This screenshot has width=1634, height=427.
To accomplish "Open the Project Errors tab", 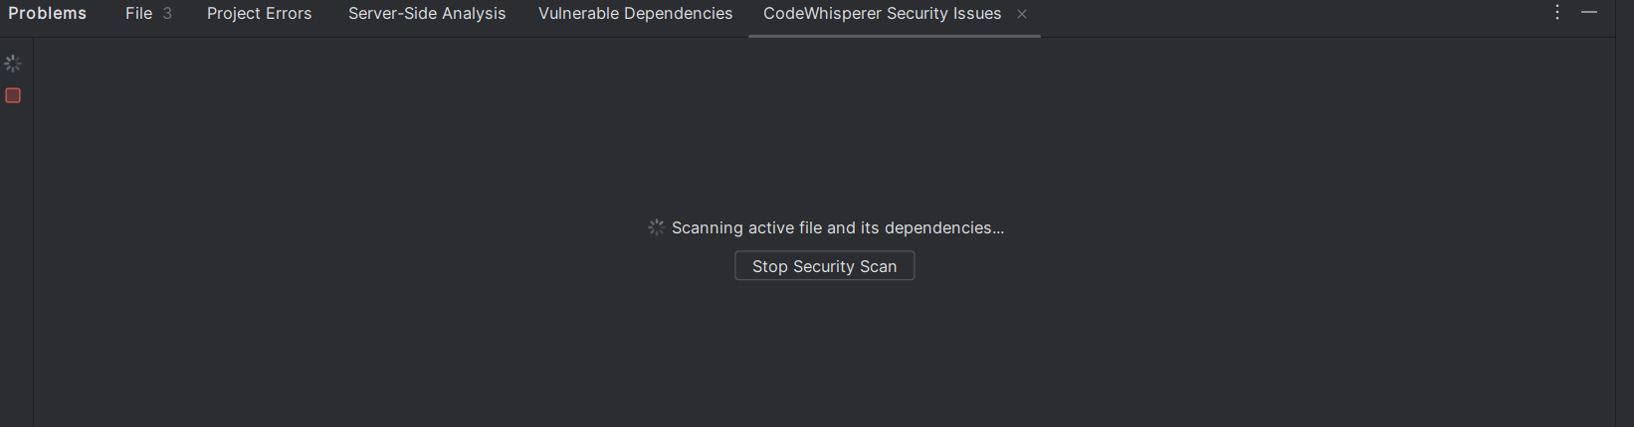I will pos(259,14).
